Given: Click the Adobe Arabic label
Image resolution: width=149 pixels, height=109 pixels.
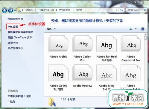Looking at the screenshot, I should tap(58, 57).
